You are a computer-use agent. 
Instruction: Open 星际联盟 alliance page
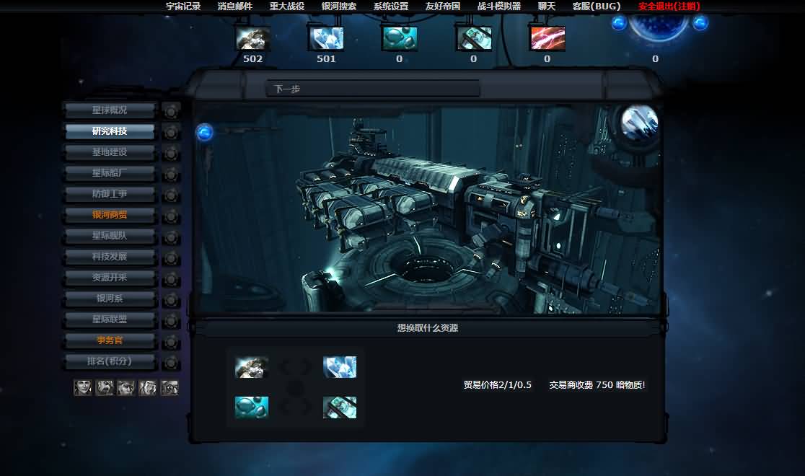[x=110, y=319]
